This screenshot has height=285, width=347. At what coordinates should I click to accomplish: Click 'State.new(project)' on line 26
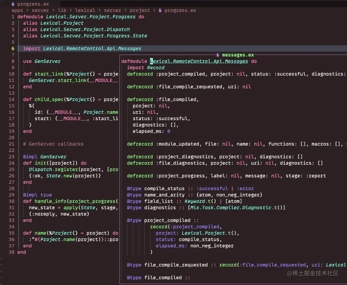click(x=72, y=176)
